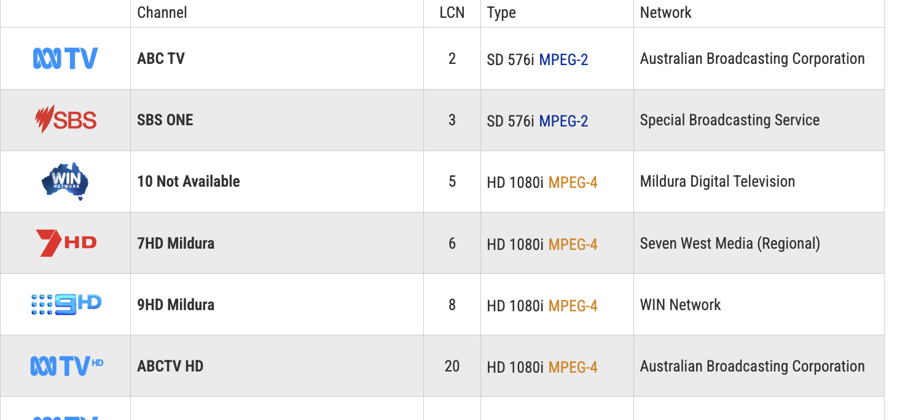The height and width of the screenshot is (420, 924).
Task: Click the LCN column header
Action: (x=452, y=12)
